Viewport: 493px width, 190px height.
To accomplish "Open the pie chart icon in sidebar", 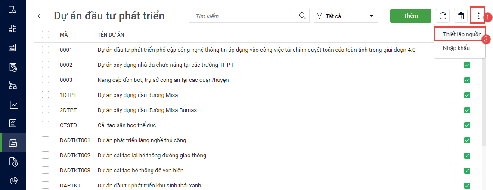I will tap(12, 180).
